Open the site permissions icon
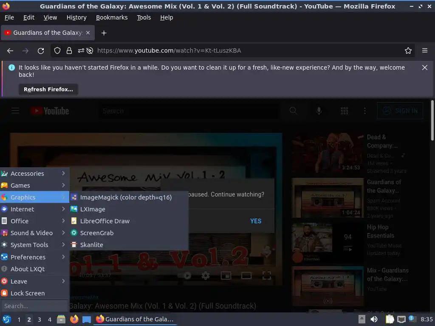 coord(81,51)
